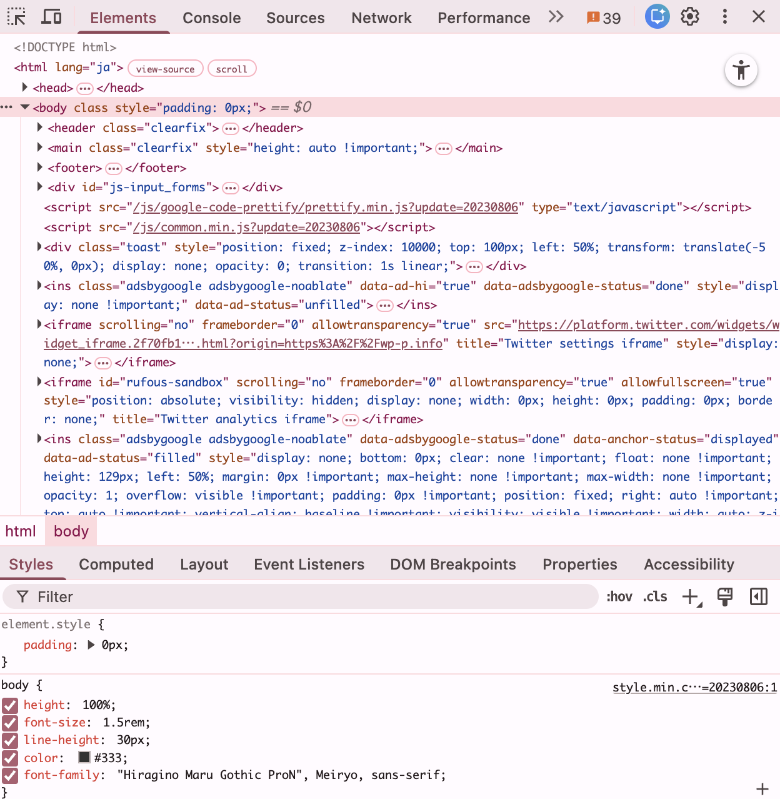Uncheck the height 100% property

pos(9,705)
